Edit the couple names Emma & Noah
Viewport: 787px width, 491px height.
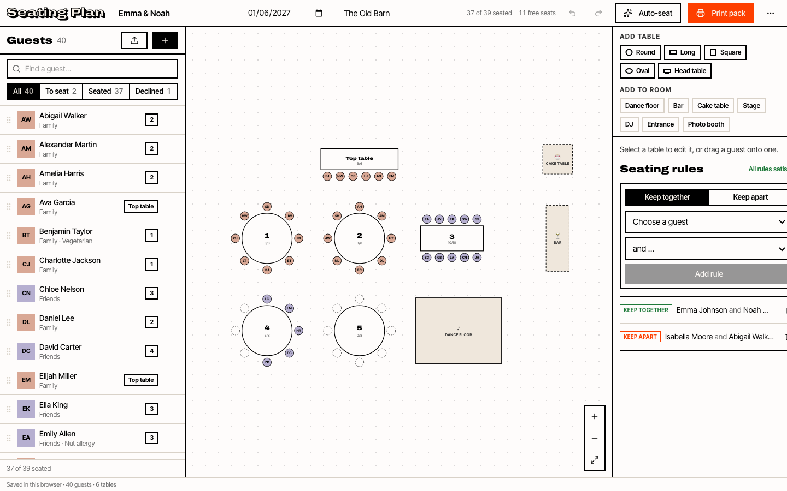pos(144,13)
